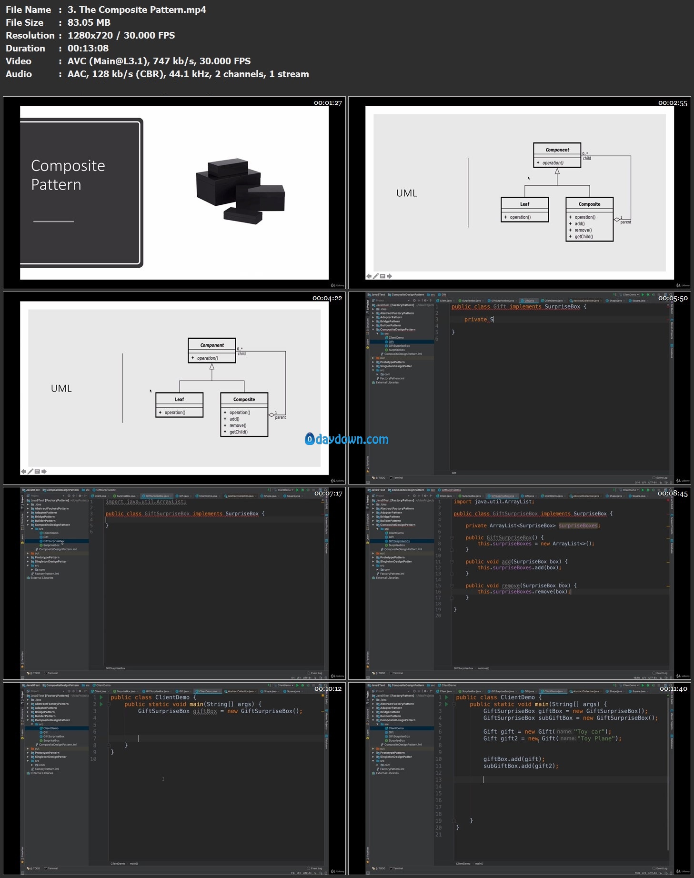Switch to the Client.java tab in the 00:05:50 frame

pyautogui.click(x=445, y=301)
